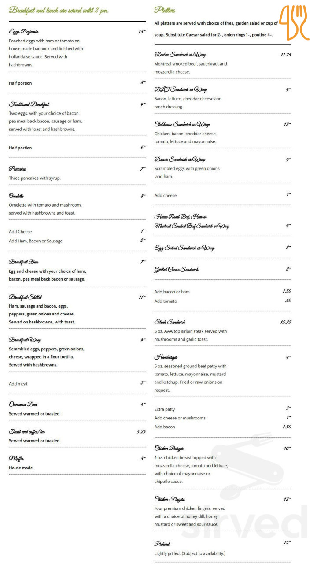The image size is (317, 564).
Task: Open the Eggs Benjamin menu item
Action: click(24, 31)
